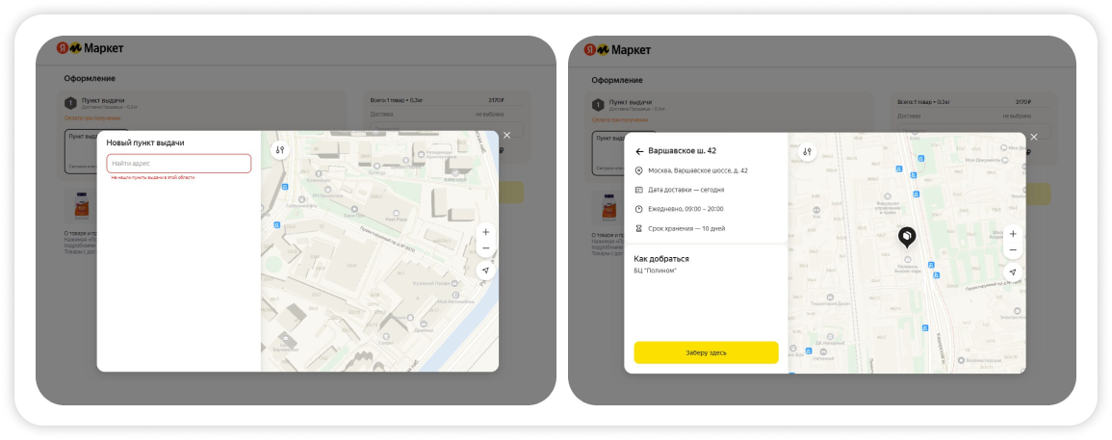Open map filters in Варшавское ш. 42 dialog

click(x=807, y=152)
